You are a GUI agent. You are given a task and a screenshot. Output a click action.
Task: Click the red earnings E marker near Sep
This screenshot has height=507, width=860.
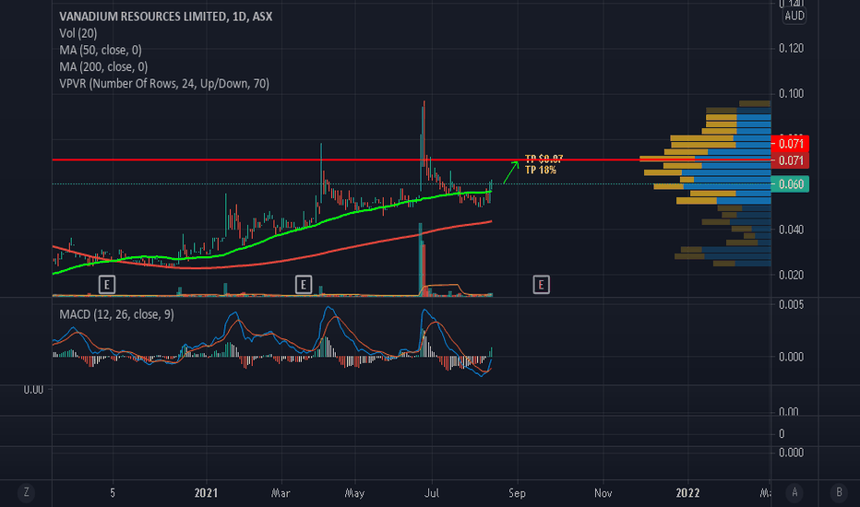[x=541, y=285]
